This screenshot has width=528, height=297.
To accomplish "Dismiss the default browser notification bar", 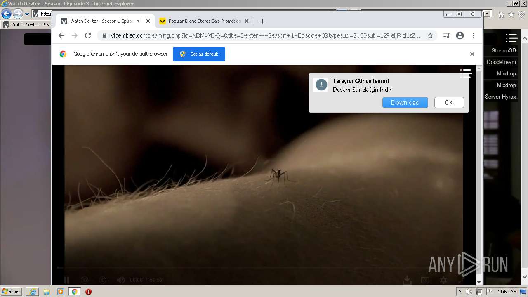I will point(472,54).
